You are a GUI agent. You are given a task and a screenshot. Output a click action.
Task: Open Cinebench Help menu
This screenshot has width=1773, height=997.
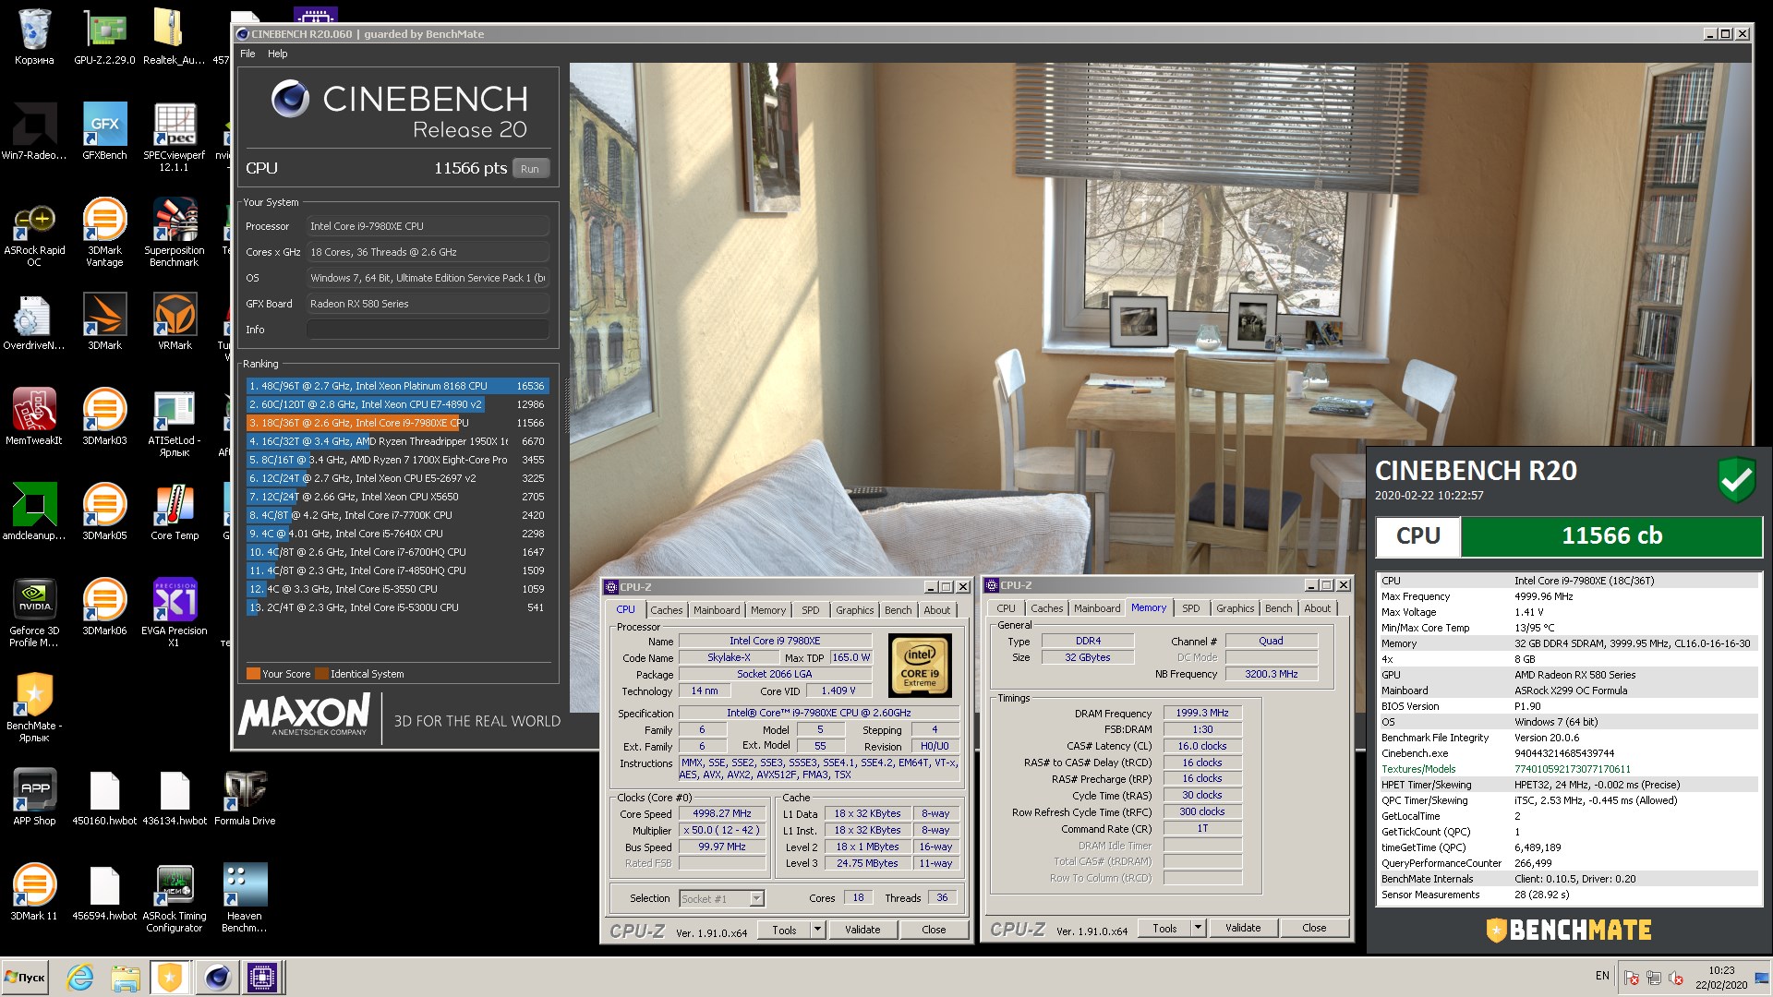(x=277, y=54)
